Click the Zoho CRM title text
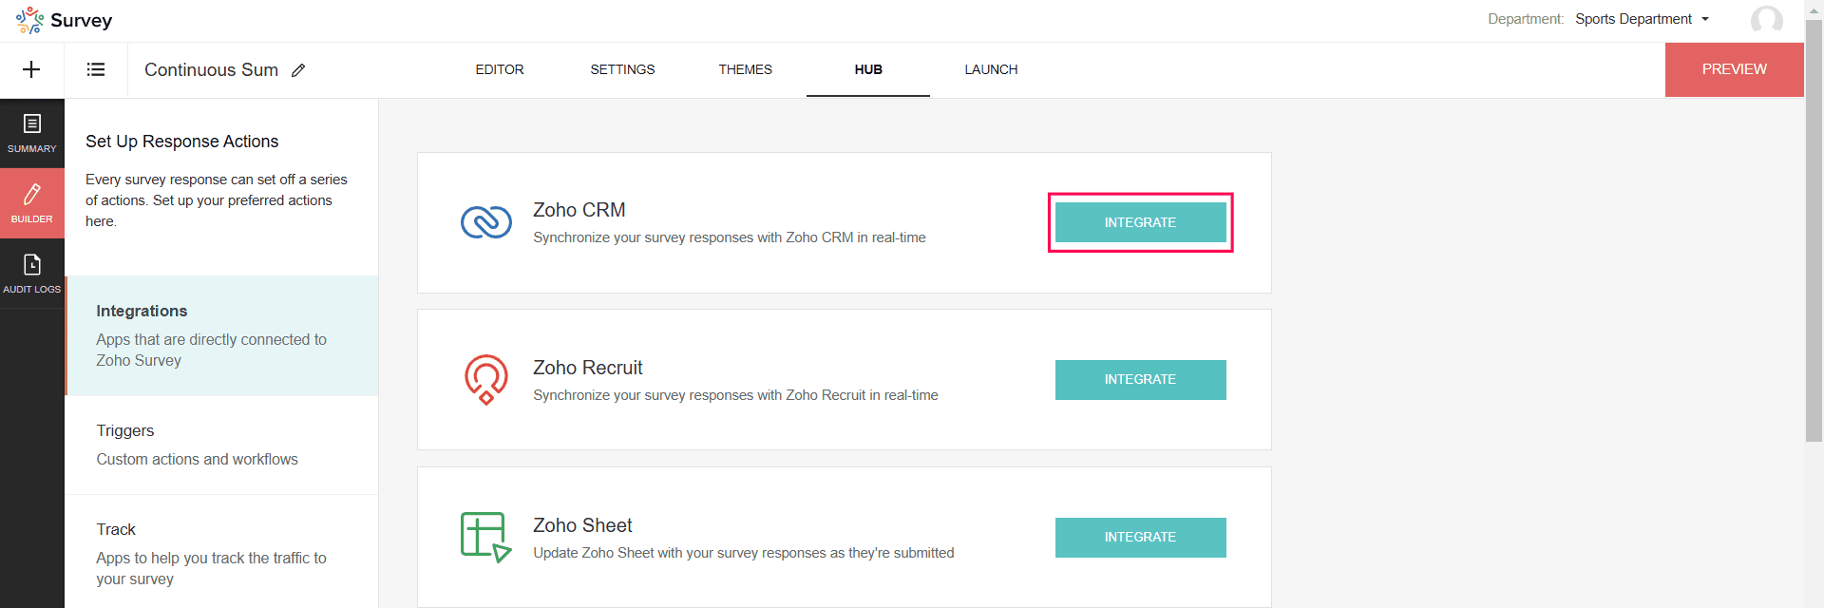The height and width of the screenshot is (608, 1824). pyautogui.click(x=579, y=210)
